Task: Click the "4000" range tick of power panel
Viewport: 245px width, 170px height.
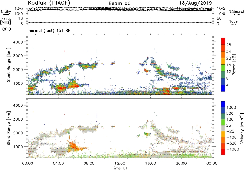Action: pyautogui.click(x=18, y=42)
